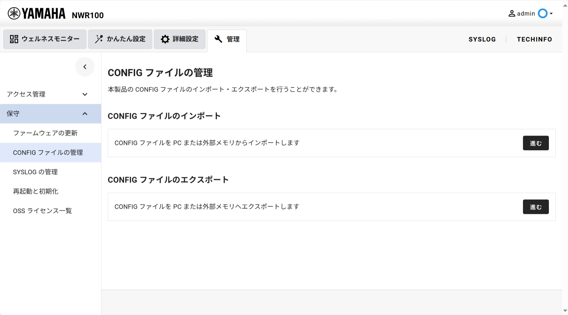
Task: Select 再起動と初期化 in sidebar
Action: tap(36, 191)
